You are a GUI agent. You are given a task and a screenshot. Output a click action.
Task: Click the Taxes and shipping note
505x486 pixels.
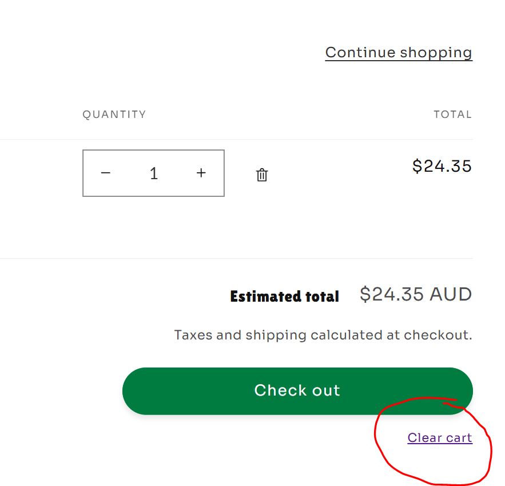point(323,335)
